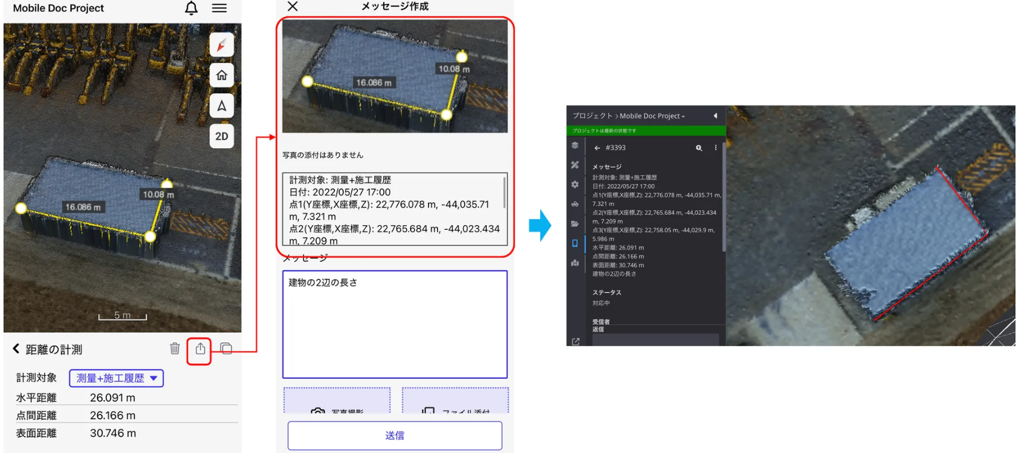Open the map marker icon in the sidebar
Viewport: 1018px width, 453px height.
click(575, 263)
